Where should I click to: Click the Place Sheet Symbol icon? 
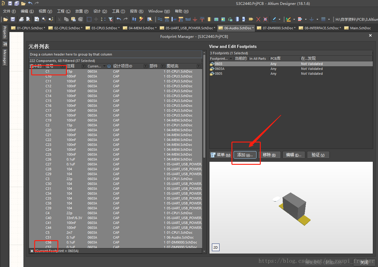(x=216, y=19)
